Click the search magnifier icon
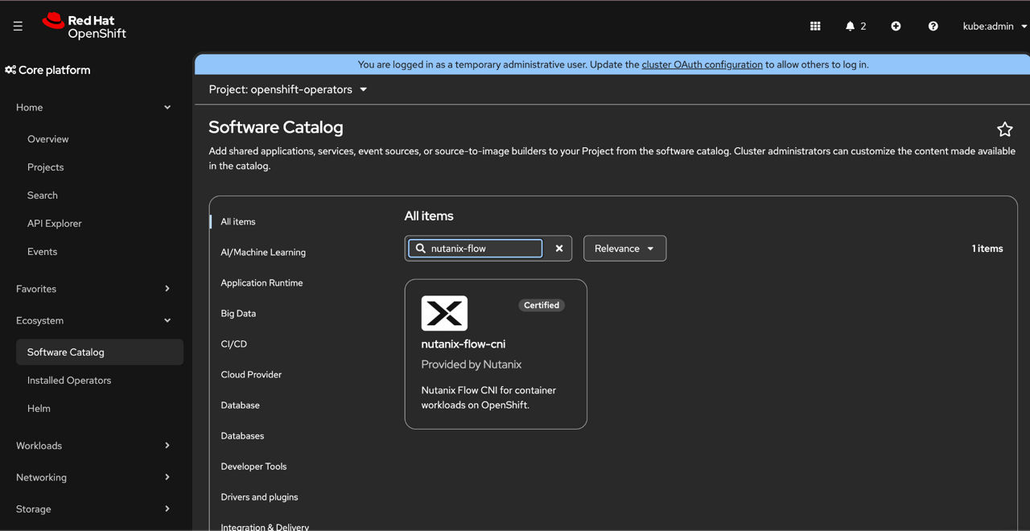Viewport: 1030px width, 531px height. [x=420, y=249]
